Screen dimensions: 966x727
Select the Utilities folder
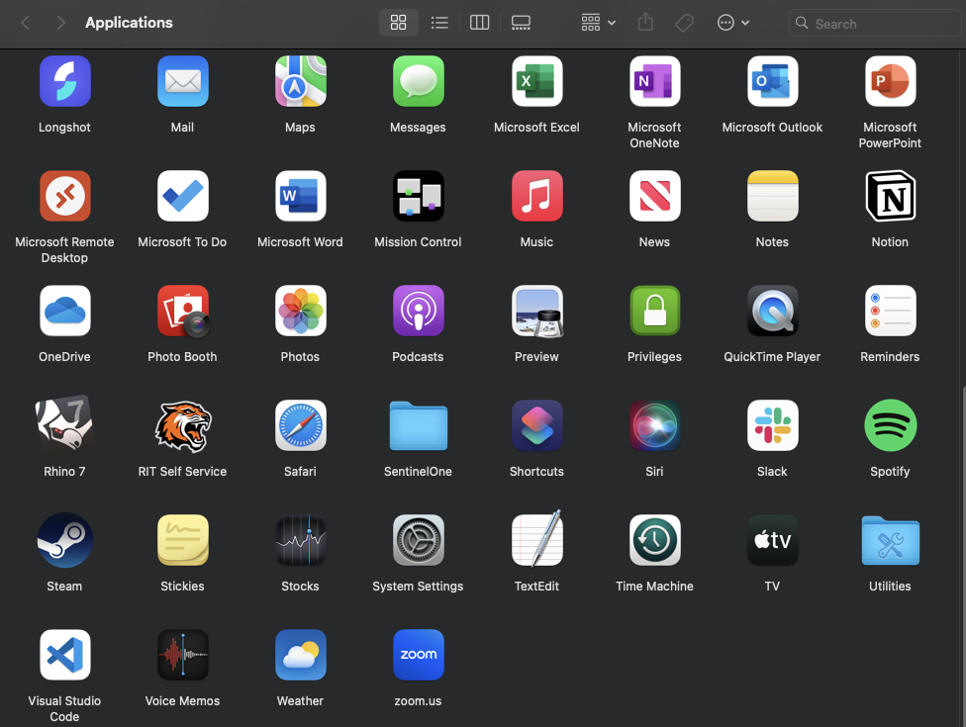coord(890,540)
